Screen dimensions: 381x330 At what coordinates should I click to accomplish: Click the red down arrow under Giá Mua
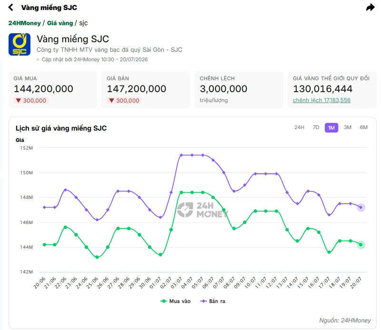click(x=18, y=100)
